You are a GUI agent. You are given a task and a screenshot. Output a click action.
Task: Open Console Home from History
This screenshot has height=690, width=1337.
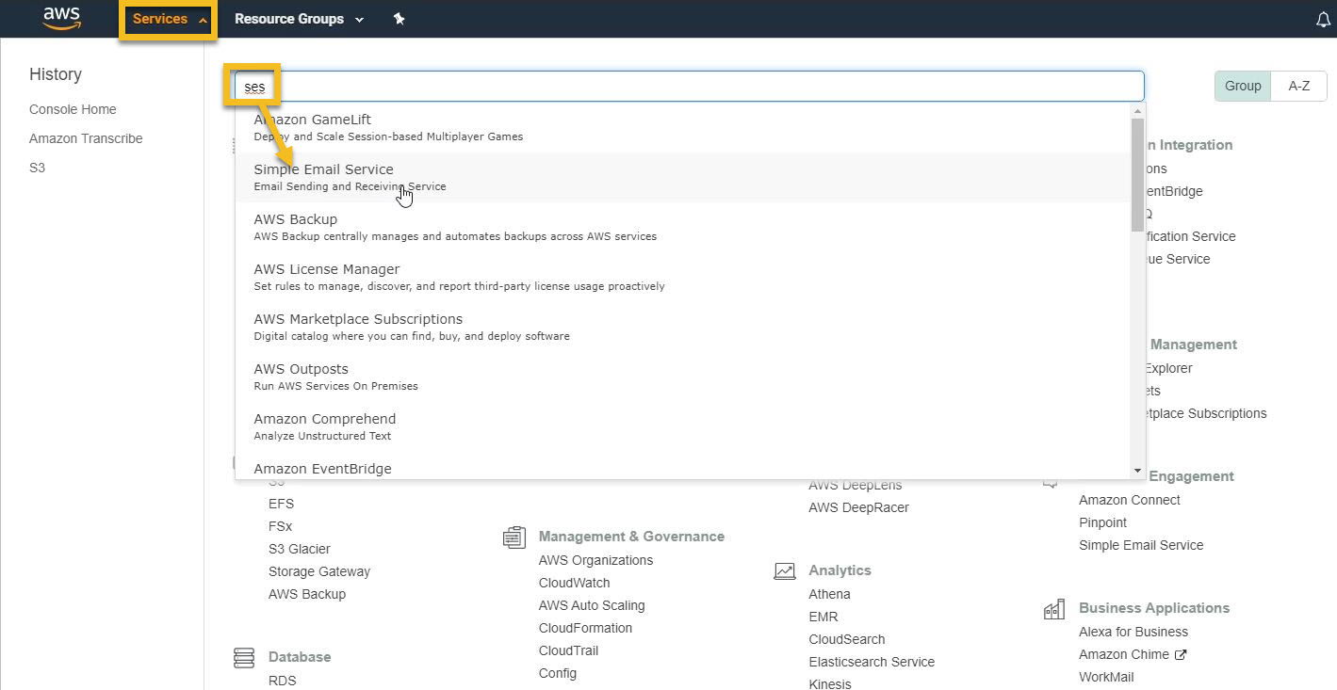73,109
